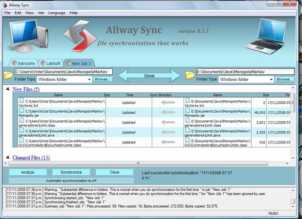Click the right Size column header
302x219 pixels.
pyautogui.click(x=266, y=95)
